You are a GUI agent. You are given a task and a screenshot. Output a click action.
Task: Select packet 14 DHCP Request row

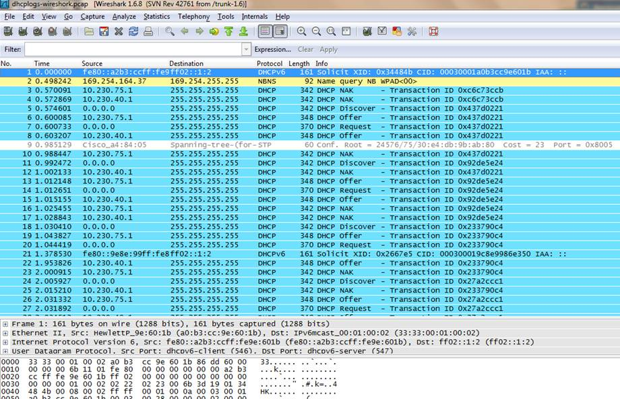(310, 191)
